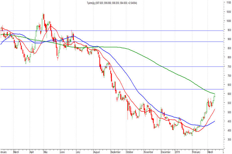The width and height of the screenshot is (232, 154).
Task: Click the horizontal line at 750
Action: click(112, 66)
